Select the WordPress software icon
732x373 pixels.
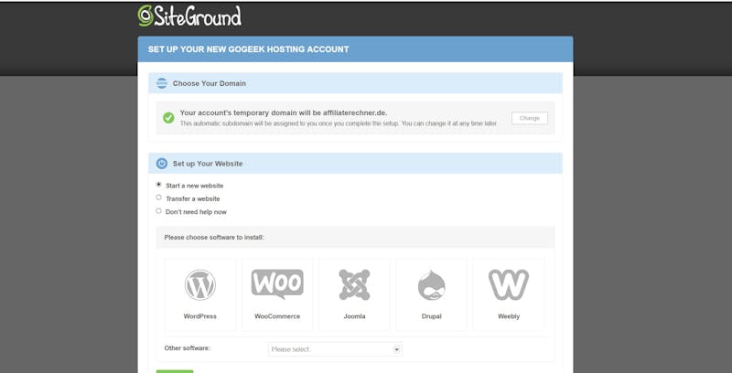pos(199,285)
